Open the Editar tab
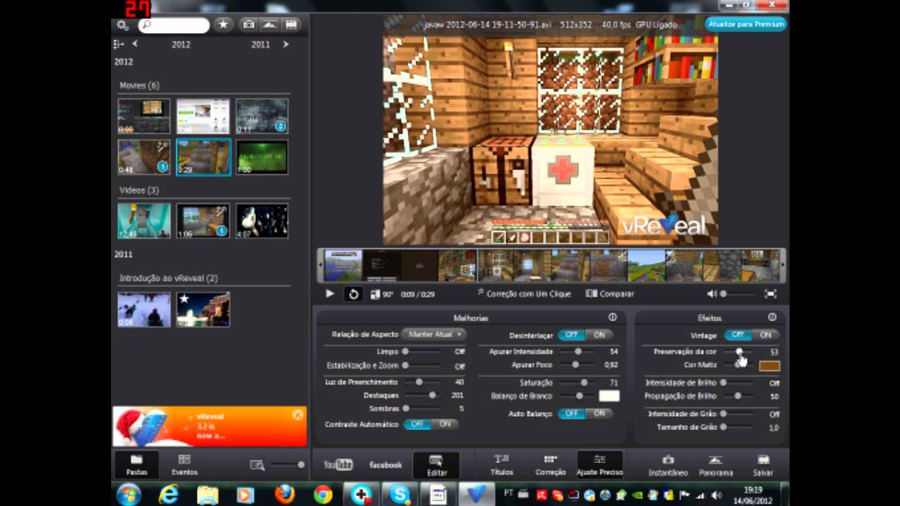Viewport: 900px width, 506px height. tap(437, 465)
